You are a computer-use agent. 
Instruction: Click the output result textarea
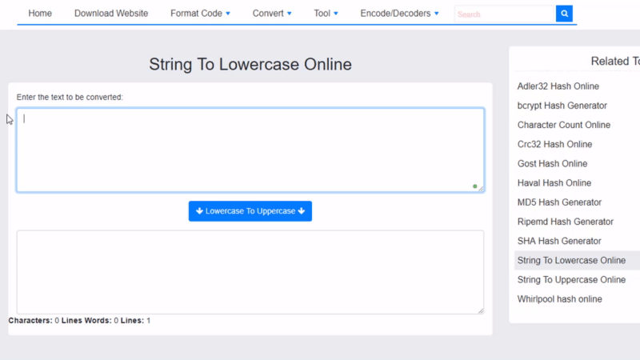tap(250, 272)
